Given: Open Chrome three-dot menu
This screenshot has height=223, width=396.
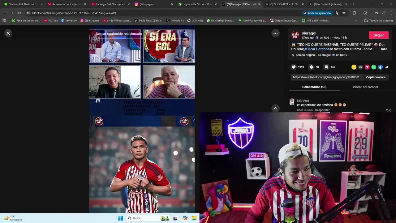Looking at the screenshot, I should click(392, 13).
